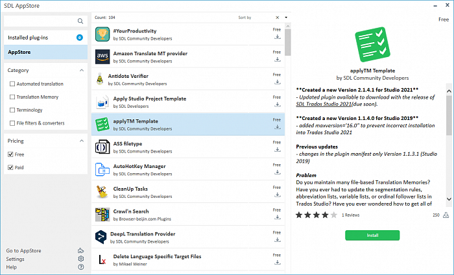Select the CleanUp Tasks title

tap(130, 189)
